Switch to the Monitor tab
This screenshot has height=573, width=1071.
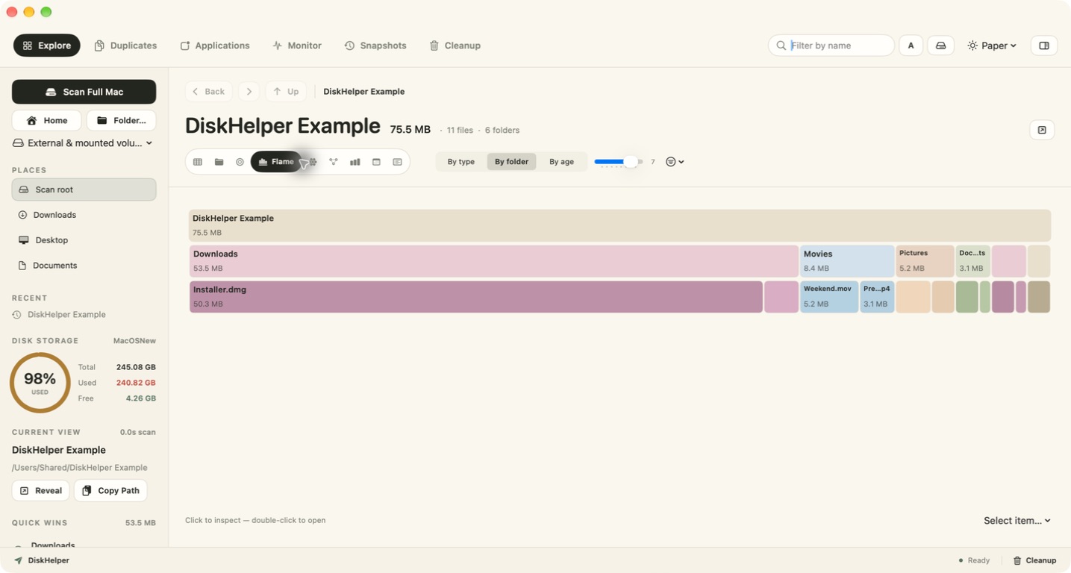click(x=297, y=46)
